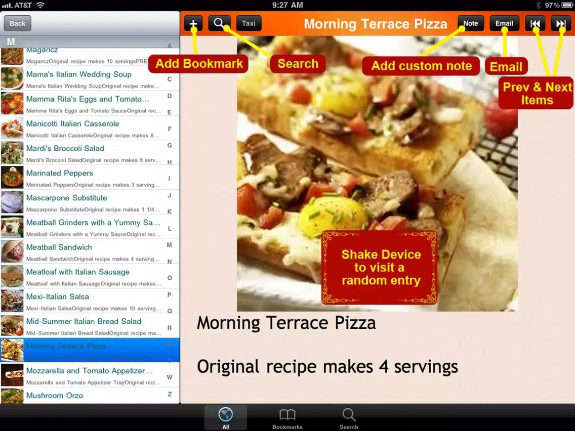Jump to letter D in index
Viewport: 575px width, 431px height.
[x=170, y=96]
